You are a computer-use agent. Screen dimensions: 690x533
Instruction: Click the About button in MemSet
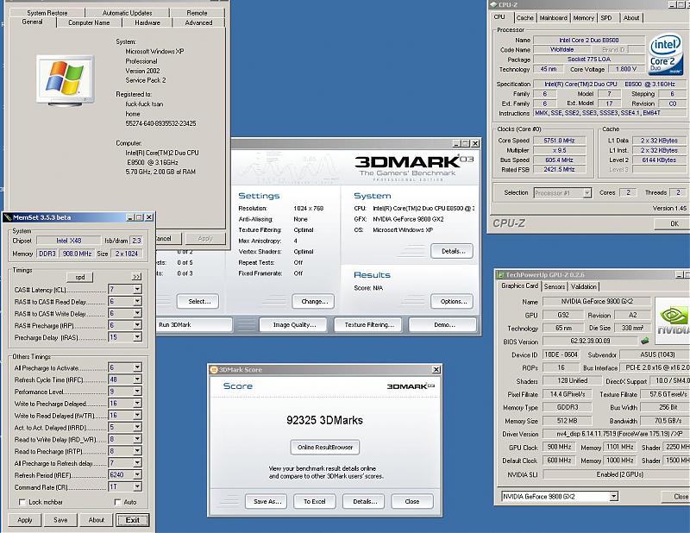[97, 520]
